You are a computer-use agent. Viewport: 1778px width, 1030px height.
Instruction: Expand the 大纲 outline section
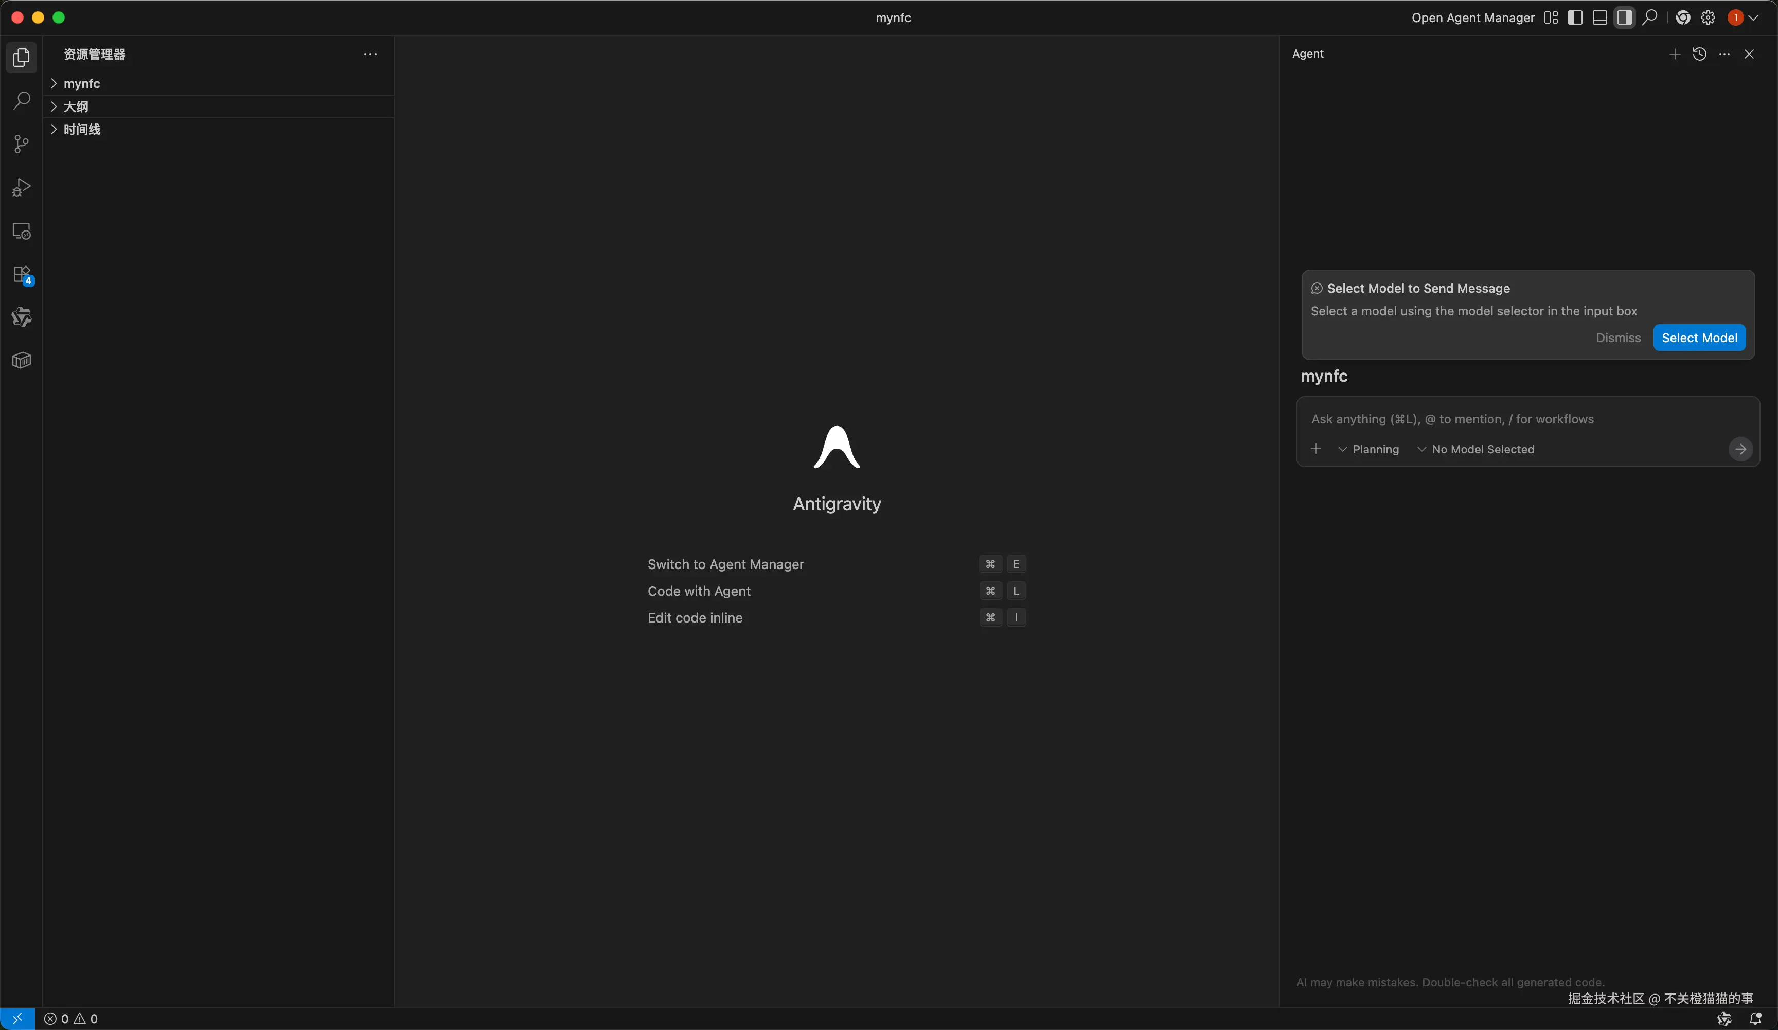pyautogui.click(x=76, y=106)
